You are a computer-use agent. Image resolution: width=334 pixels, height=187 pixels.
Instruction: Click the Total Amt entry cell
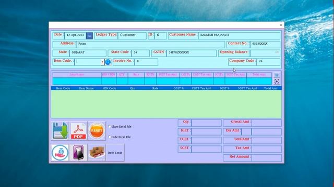click(259, 81)
